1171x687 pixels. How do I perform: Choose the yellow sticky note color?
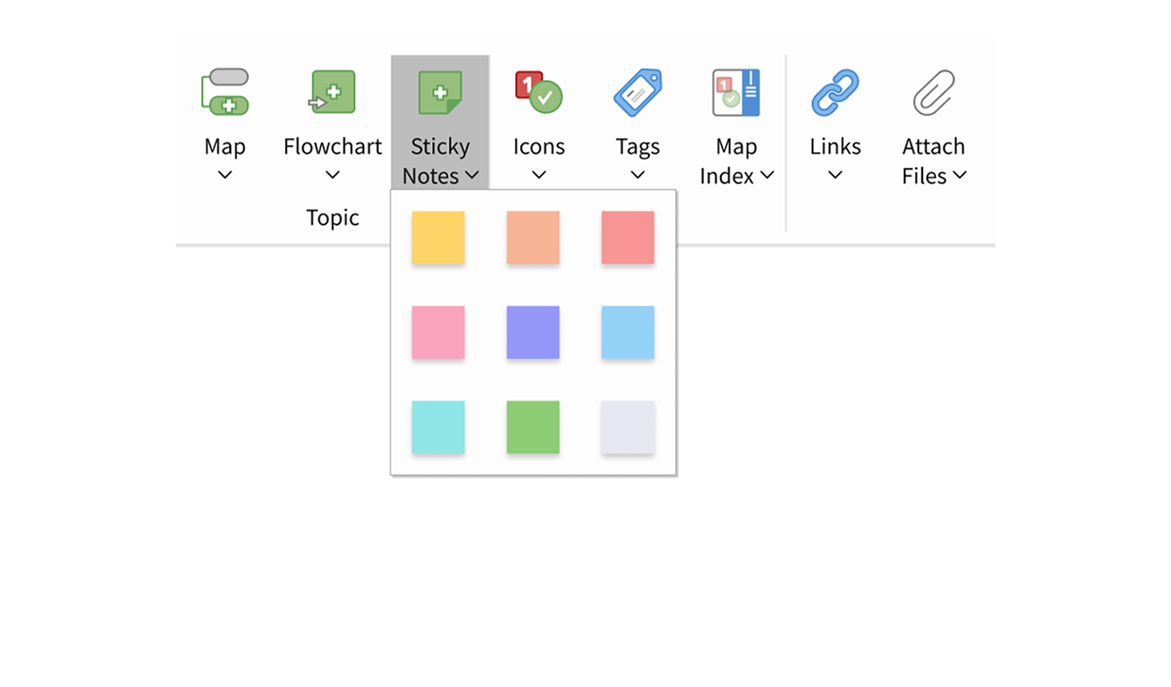pos(438,237)
